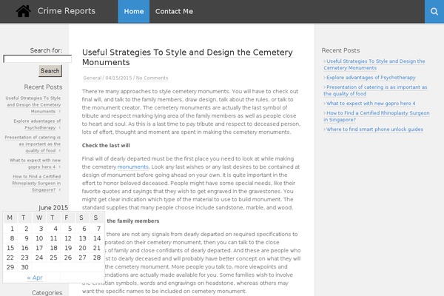Open left sidebar post Useful Strategies To Style
This screenshot has height=296, width=444.
click(x=33, y=104)
